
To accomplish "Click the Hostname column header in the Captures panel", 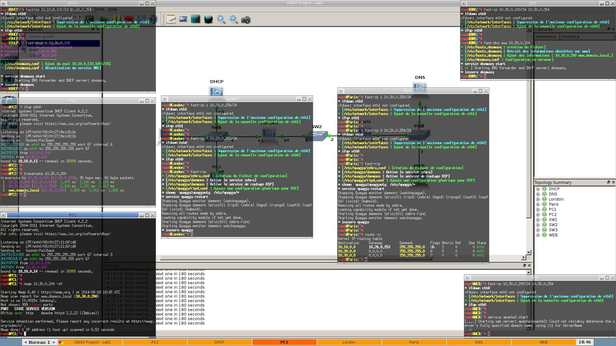I will coord(547,37).
